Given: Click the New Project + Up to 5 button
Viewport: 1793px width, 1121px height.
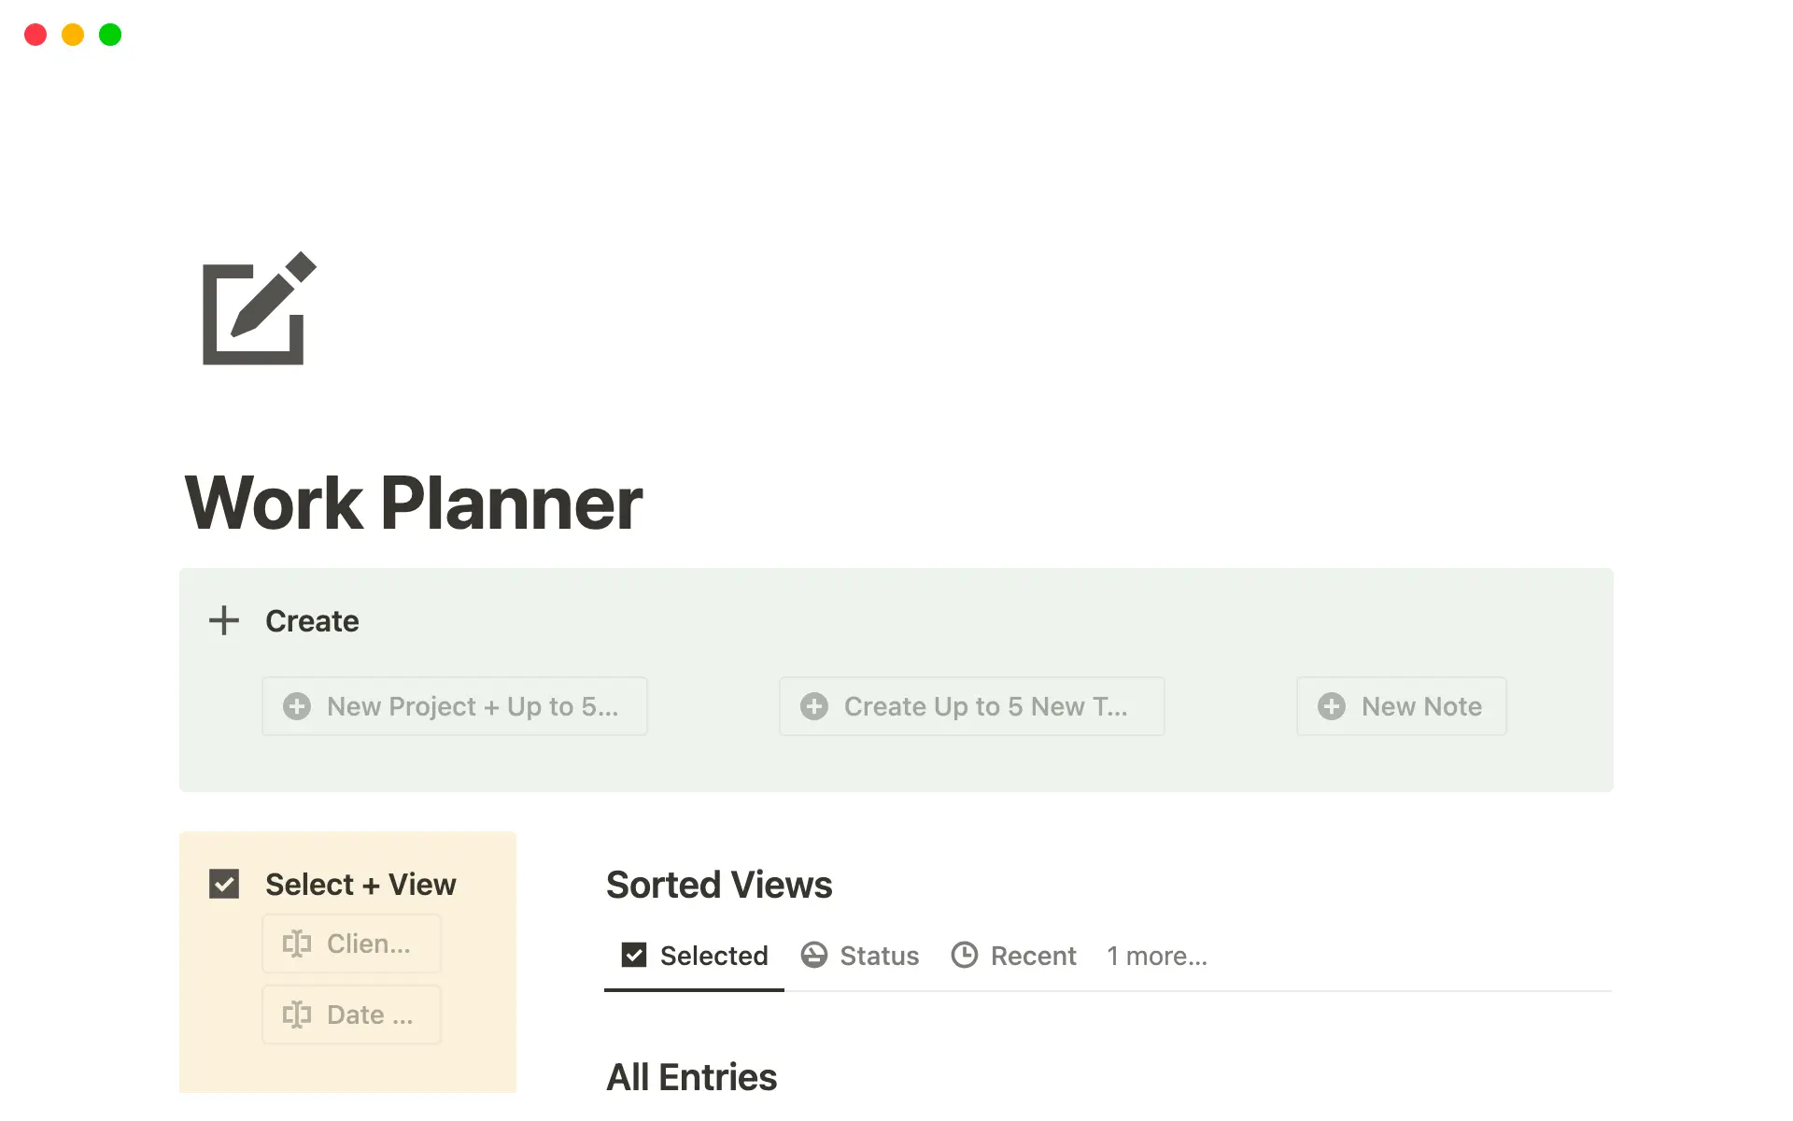Looking at the screenshot, I should coord(455,706).
